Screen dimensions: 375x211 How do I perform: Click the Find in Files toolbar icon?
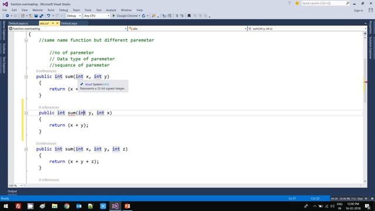click(x=154, y=16)
